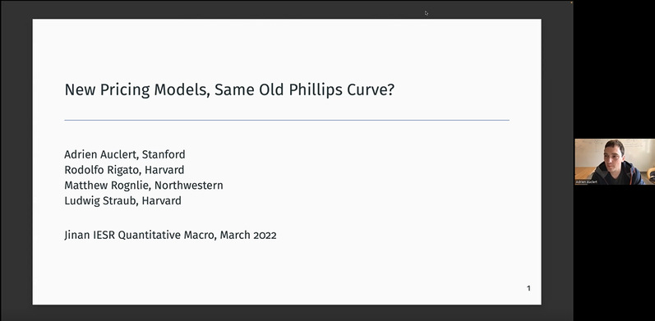Click Harvard beside Ludwig Straub
655x321 pixels.
[x=161, y=201]
